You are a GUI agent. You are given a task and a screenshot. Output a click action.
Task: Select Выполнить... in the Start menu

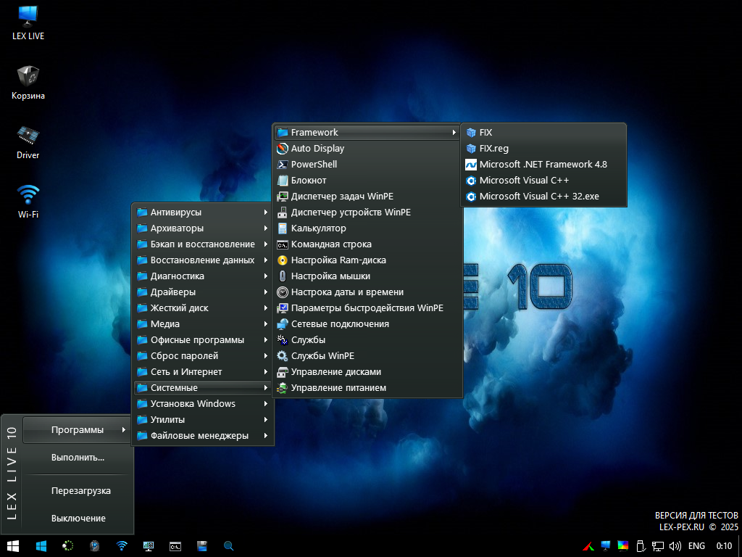point(77,458)
